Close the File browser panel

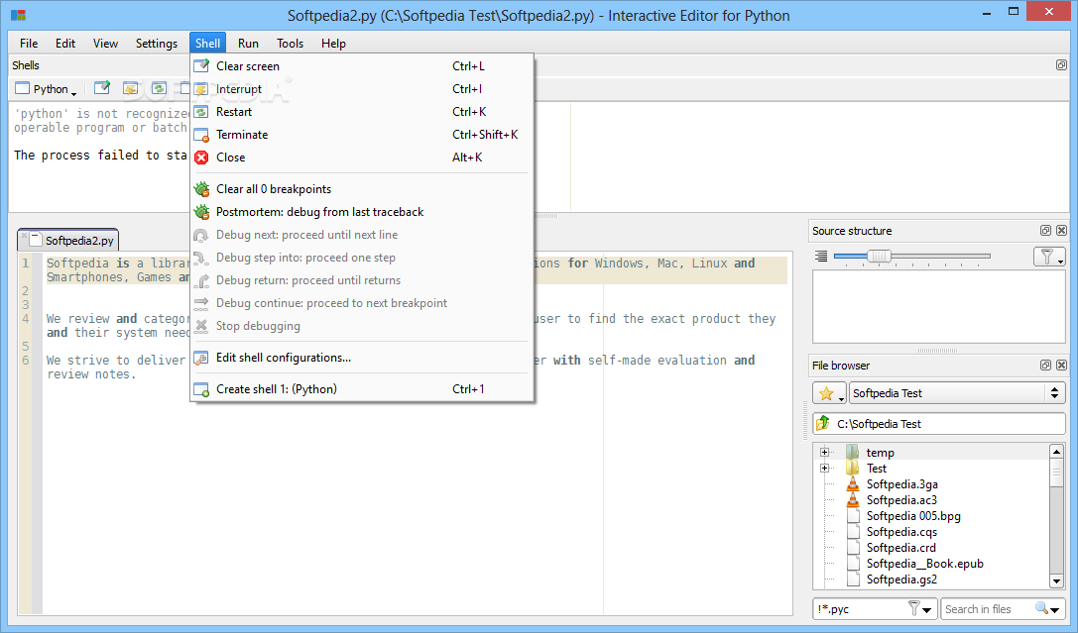pyautogui.click(x=1061, y=366)
